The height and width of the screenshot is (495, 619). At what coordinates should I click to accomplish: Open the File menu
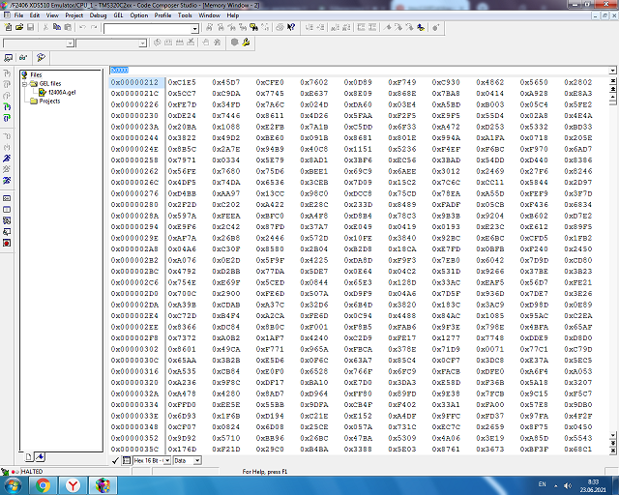18,15
